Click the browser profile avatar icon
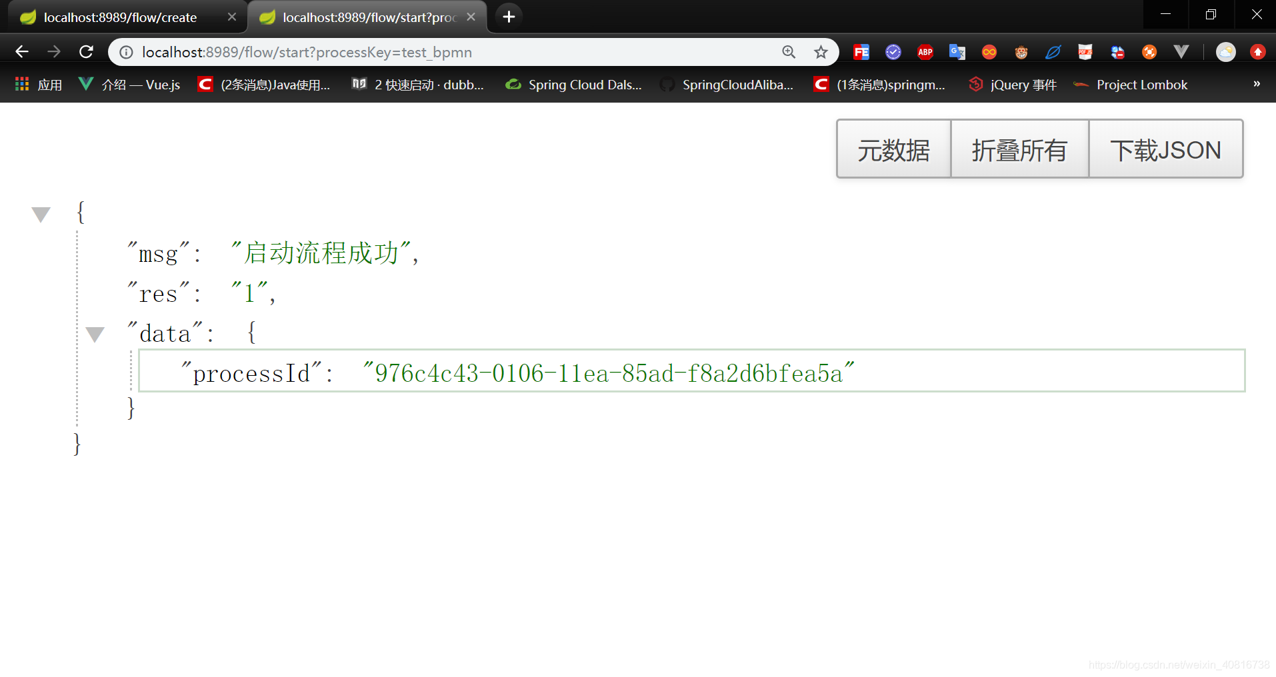The width and height of the screenshot is (1276, 677). [x=1226, y=51]
